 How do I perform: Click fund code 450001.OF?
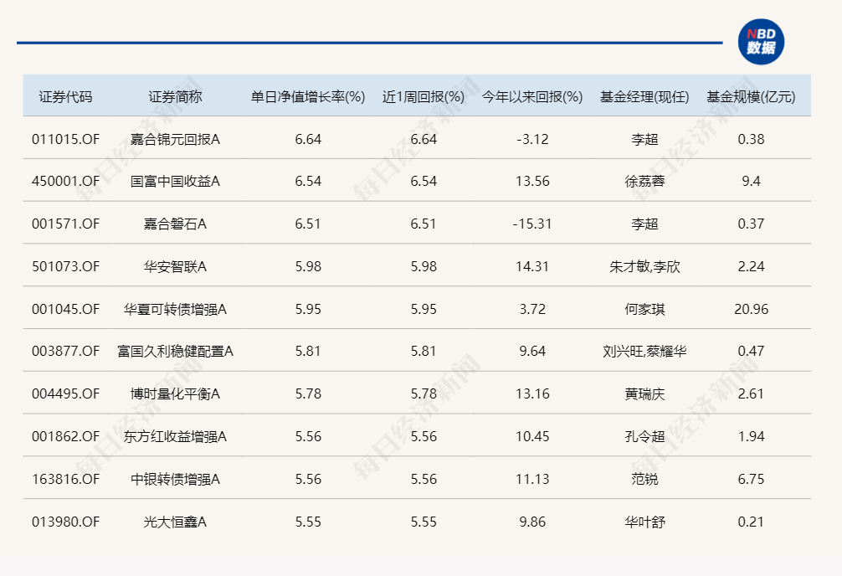[x=65, y=181]
